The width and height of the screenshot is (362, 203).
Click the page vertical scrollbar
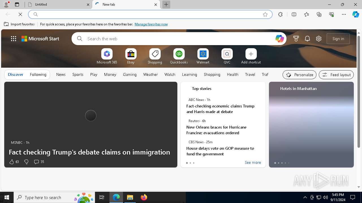point(359,91)
